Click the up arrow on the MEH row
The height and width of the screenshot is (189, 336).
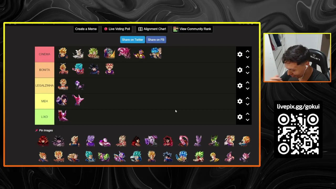[248, 98]
